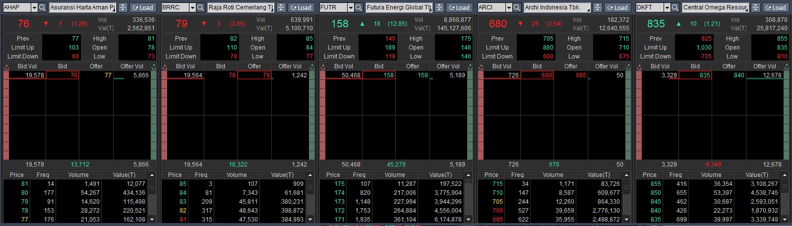Open the FUTR stock code dropdown
The image size is (792, 226).
(351, 7)
